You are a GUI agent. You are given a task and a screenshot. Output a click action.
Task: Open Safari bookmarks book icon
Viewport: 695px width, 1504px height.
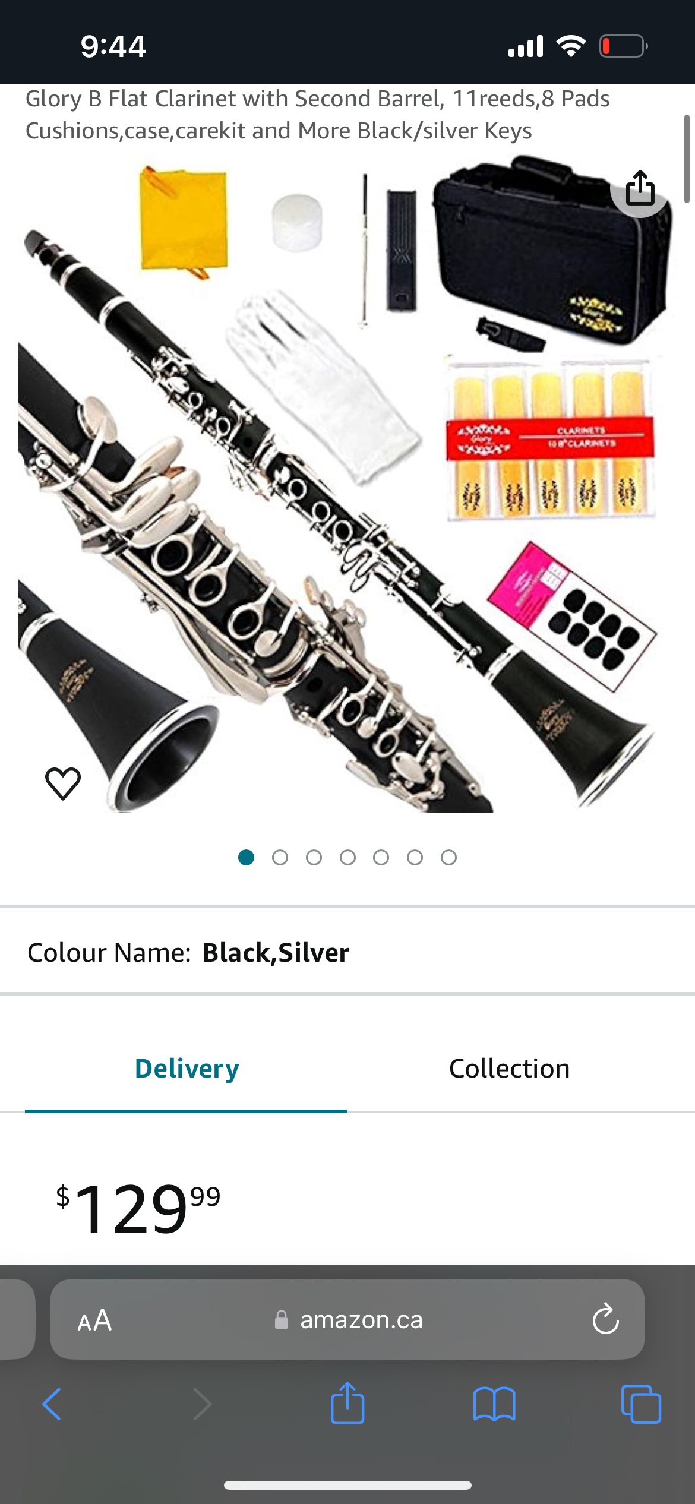pos(494,1404)
